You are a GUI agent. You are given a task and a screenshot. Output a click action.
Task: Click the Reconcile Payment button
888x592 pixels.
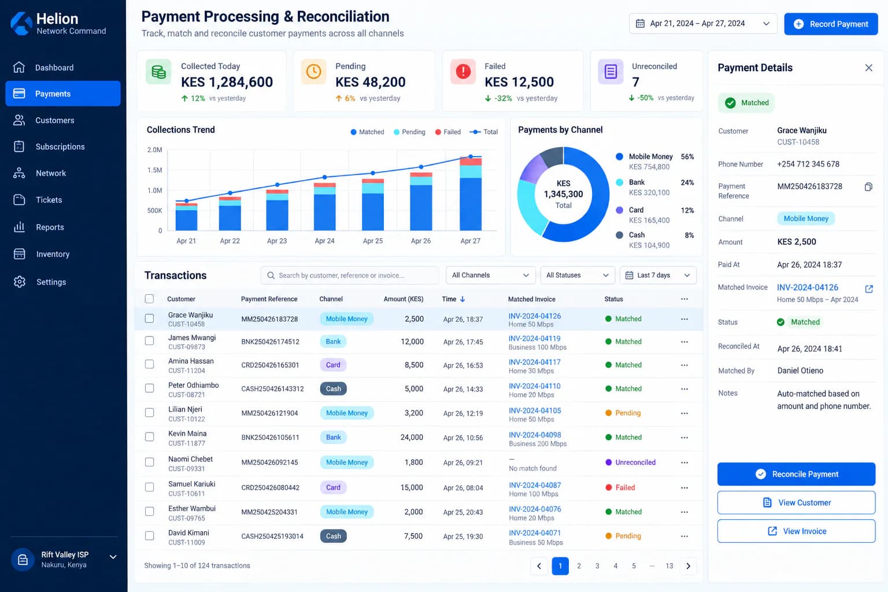click(796, 474)
